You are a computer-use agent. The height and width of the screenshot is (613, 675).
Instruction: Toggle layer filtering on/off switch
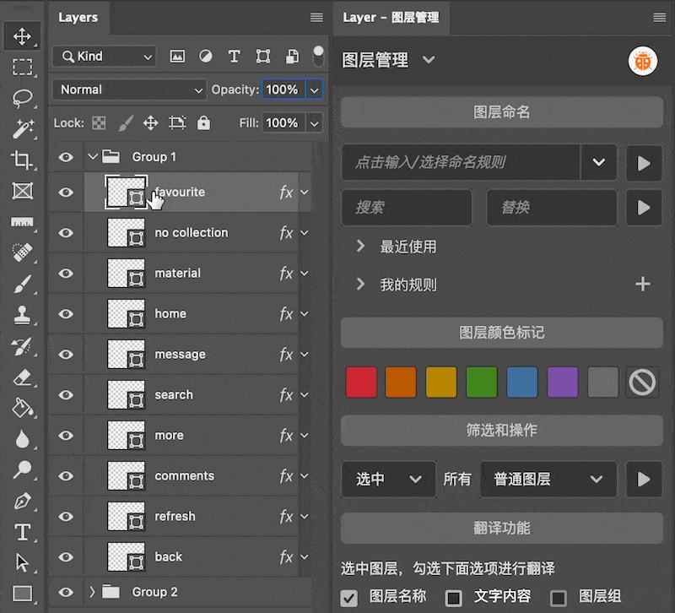[318, 57]
